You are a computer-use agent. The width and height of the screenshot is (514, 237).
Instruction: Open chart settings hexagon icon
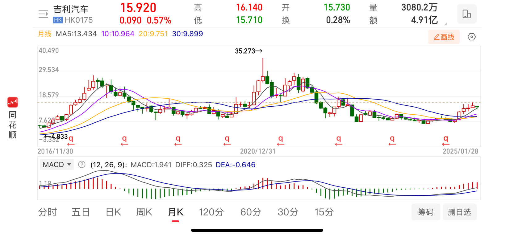pos(471,37)
